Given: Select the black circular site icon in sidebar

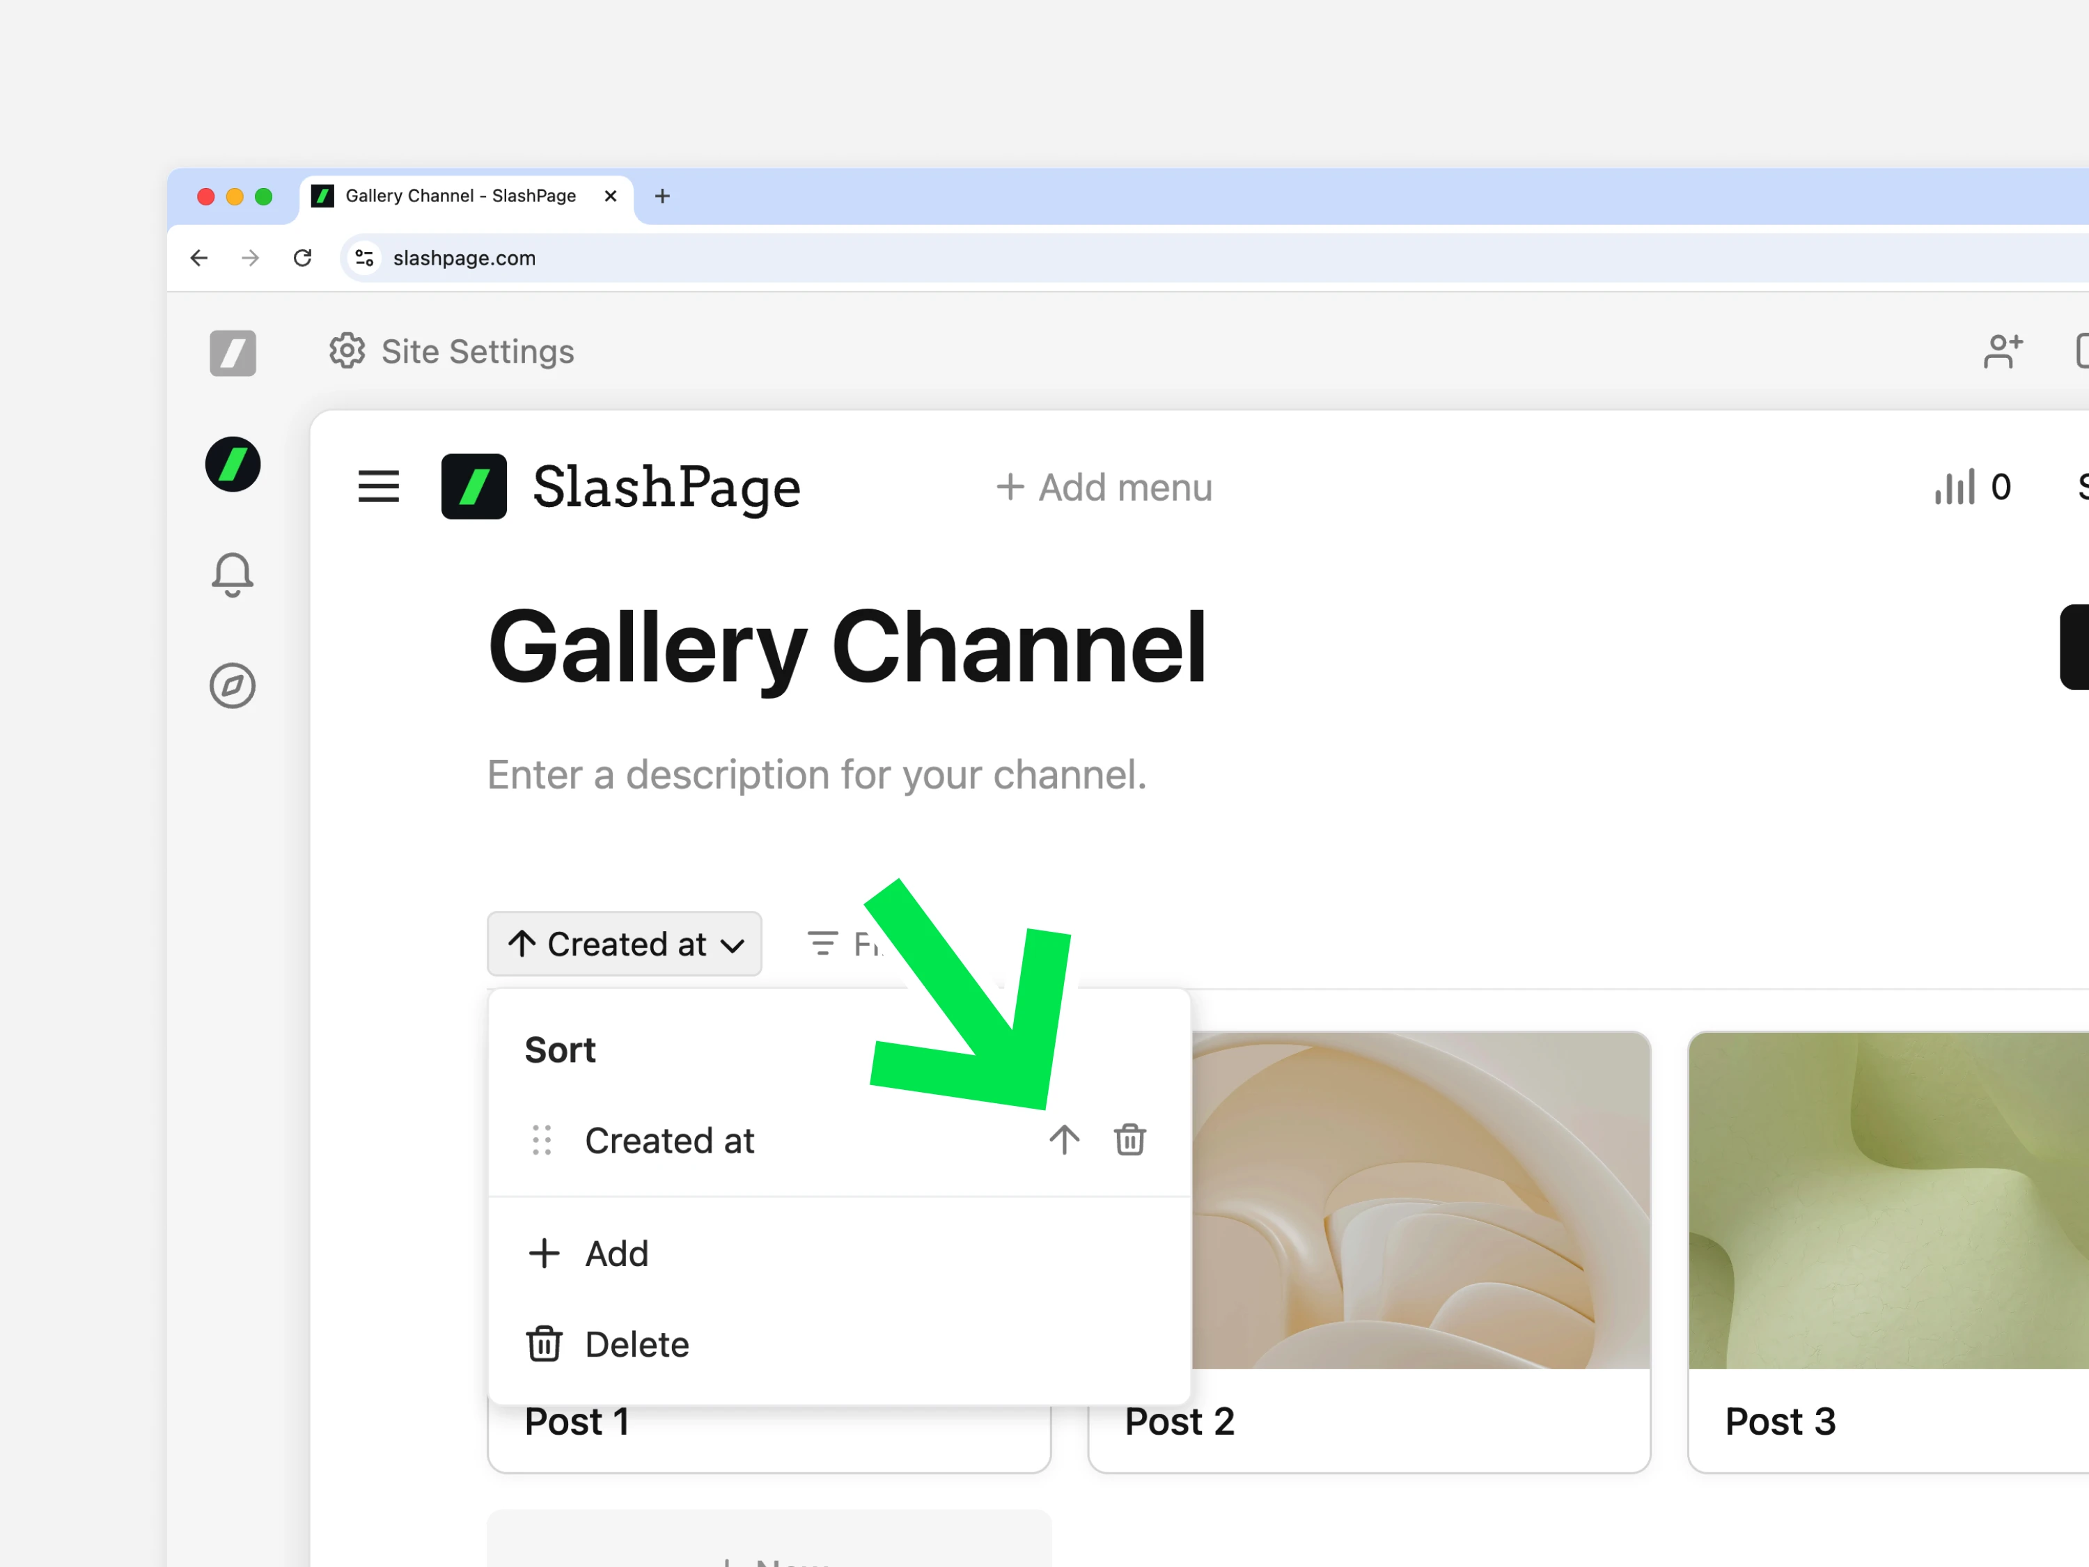Looking at the screenshot, I should (233, 464).
